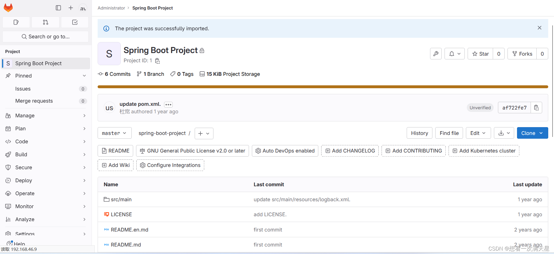The height and width of the screenshot is (254, 554).
Task: Click the info icon in alert
Action: tap(106, 29)
